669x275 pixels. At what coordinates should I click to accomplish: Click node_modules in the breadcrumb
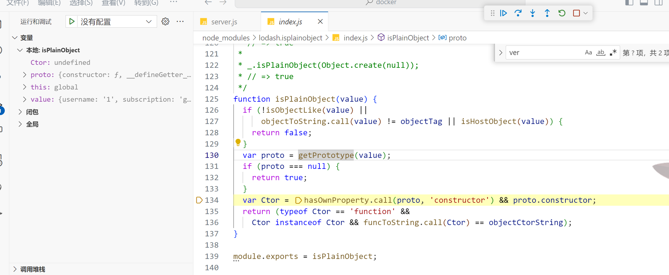pos(226,38)
